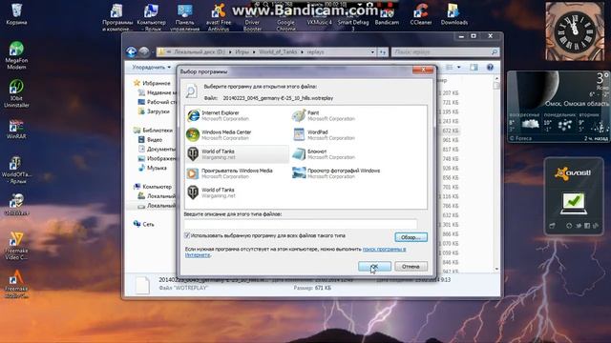Open CCleaner desktop icon
Viewport: 611px width, 343px height.
coord(421,15)
